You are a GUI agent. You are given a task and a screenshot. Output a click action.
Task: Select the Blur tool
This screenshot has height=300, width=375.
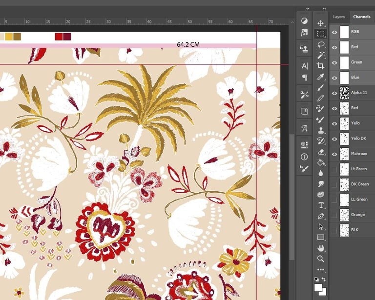(x=320, y=173)
